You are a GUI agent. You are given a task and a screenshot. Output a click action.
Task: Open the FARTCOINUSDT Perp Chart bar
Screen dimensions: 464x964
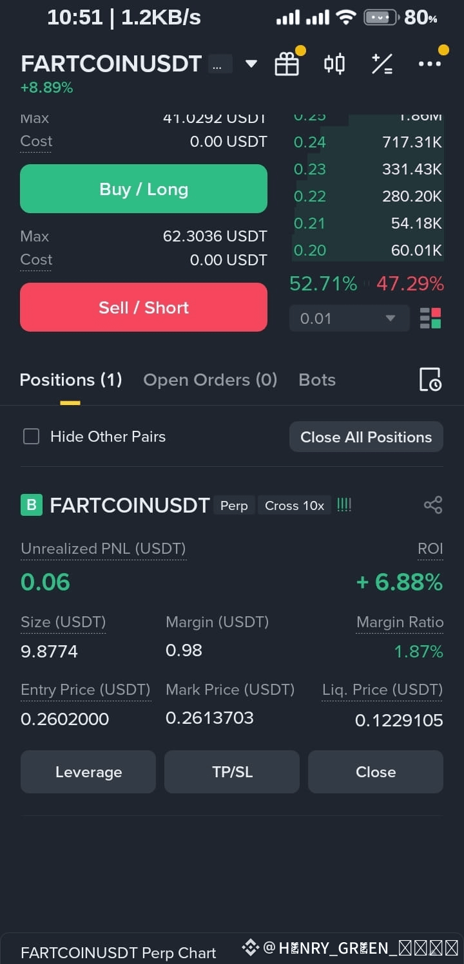tap(119, 953)
